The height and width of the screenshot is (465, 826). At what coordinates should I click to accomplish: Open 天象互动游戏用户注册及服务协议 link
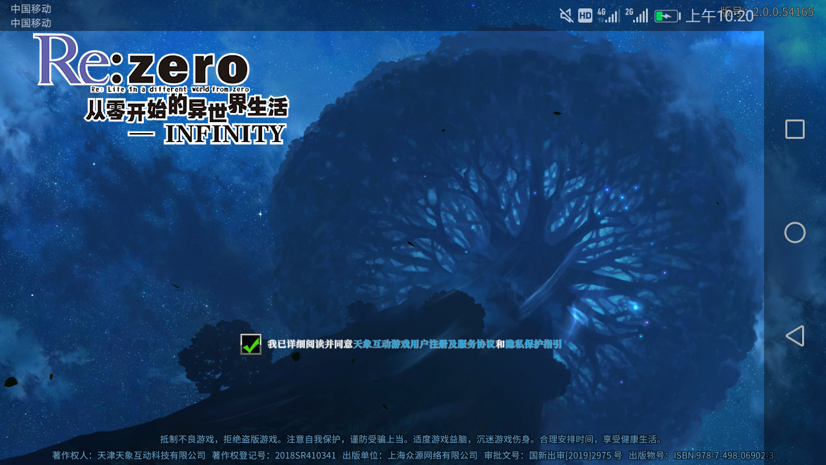(x=424, y=344)
